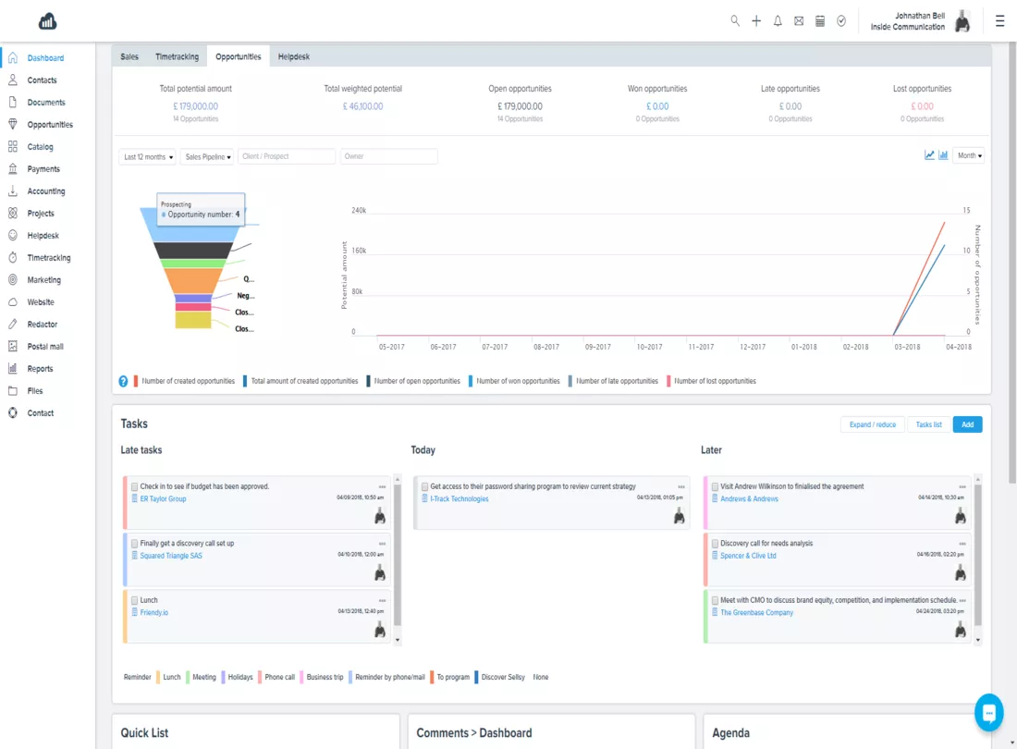Click the plus add icon in header
The width and height of the screenshot is (1017, 749).
pos(756,20)
